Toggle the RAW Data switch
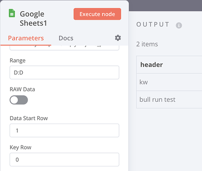Screen dimensions: 202x171 coord(19,100)
